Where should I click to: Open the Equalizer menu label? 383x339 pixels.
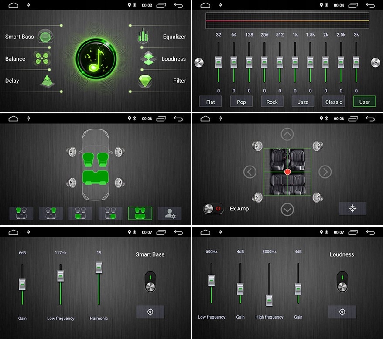(x=174, y=37)
